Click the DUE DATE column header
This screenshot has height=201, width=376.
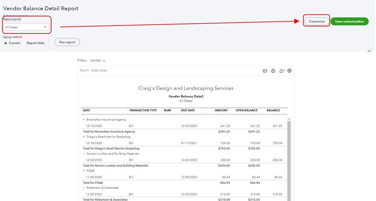coord(188,110)
